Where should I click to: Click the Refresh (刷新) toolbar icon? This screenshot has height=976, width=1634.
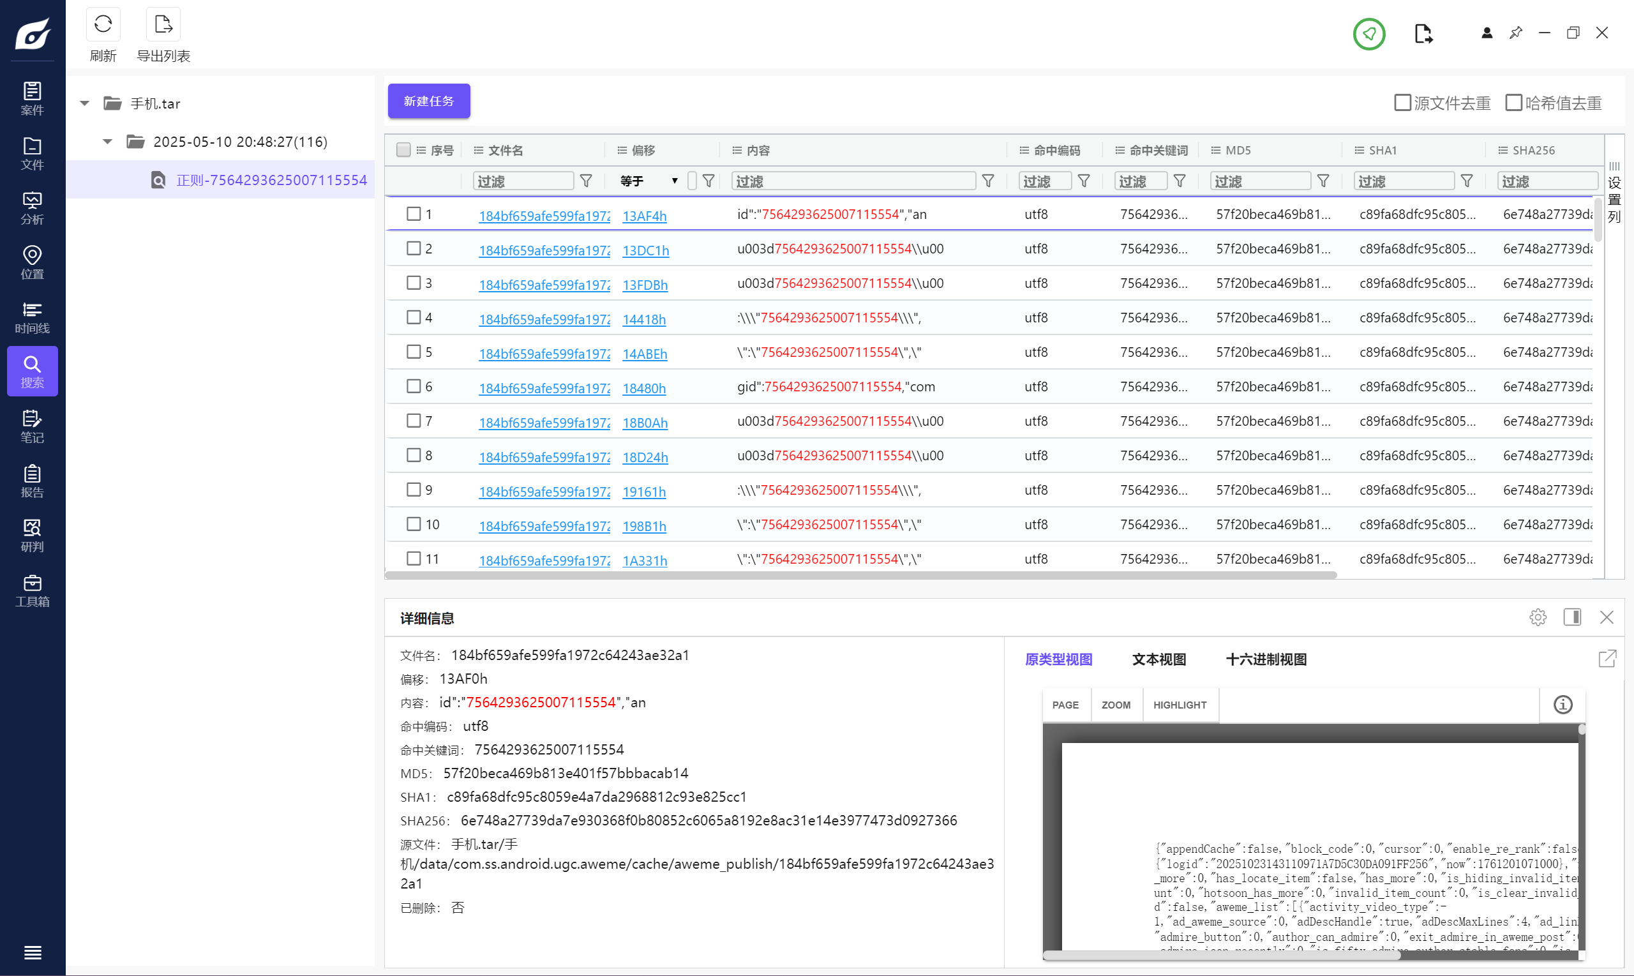(x=103, y=25)
